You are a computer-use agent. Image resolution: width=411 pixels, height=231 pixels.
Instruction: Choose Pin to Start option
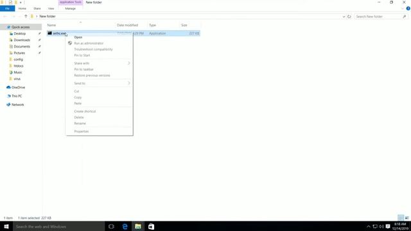pyautogui.click(x=82, y=55)
